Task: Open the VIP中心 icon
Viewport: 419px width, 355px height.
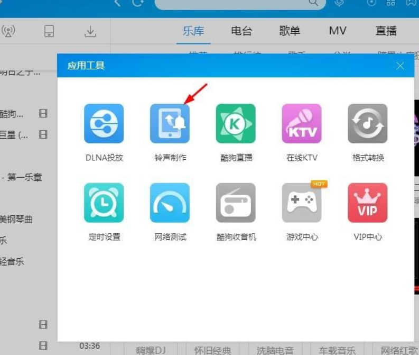Action: (x=368, y=203)
